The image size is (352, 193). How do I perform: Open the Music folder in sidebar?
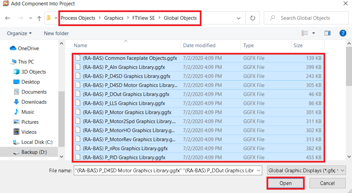coord(24,112)
